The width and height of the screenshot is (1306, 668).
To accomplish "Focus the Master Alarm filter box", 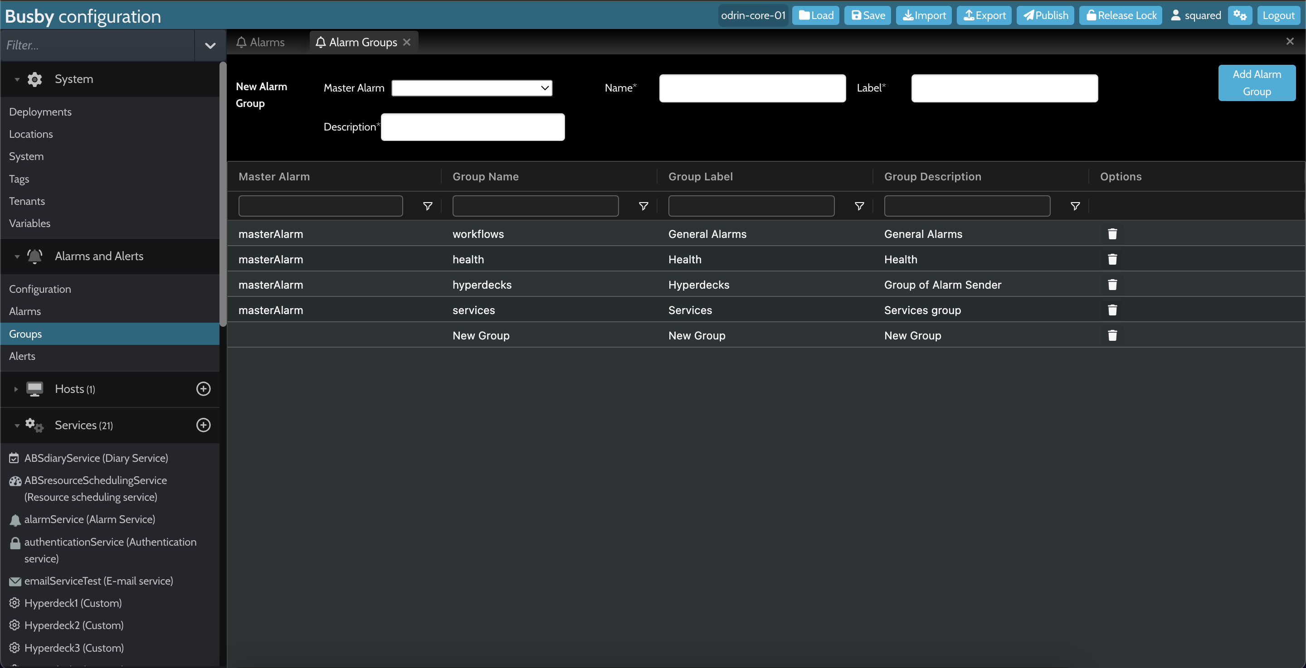I will [x=321, y=206].
